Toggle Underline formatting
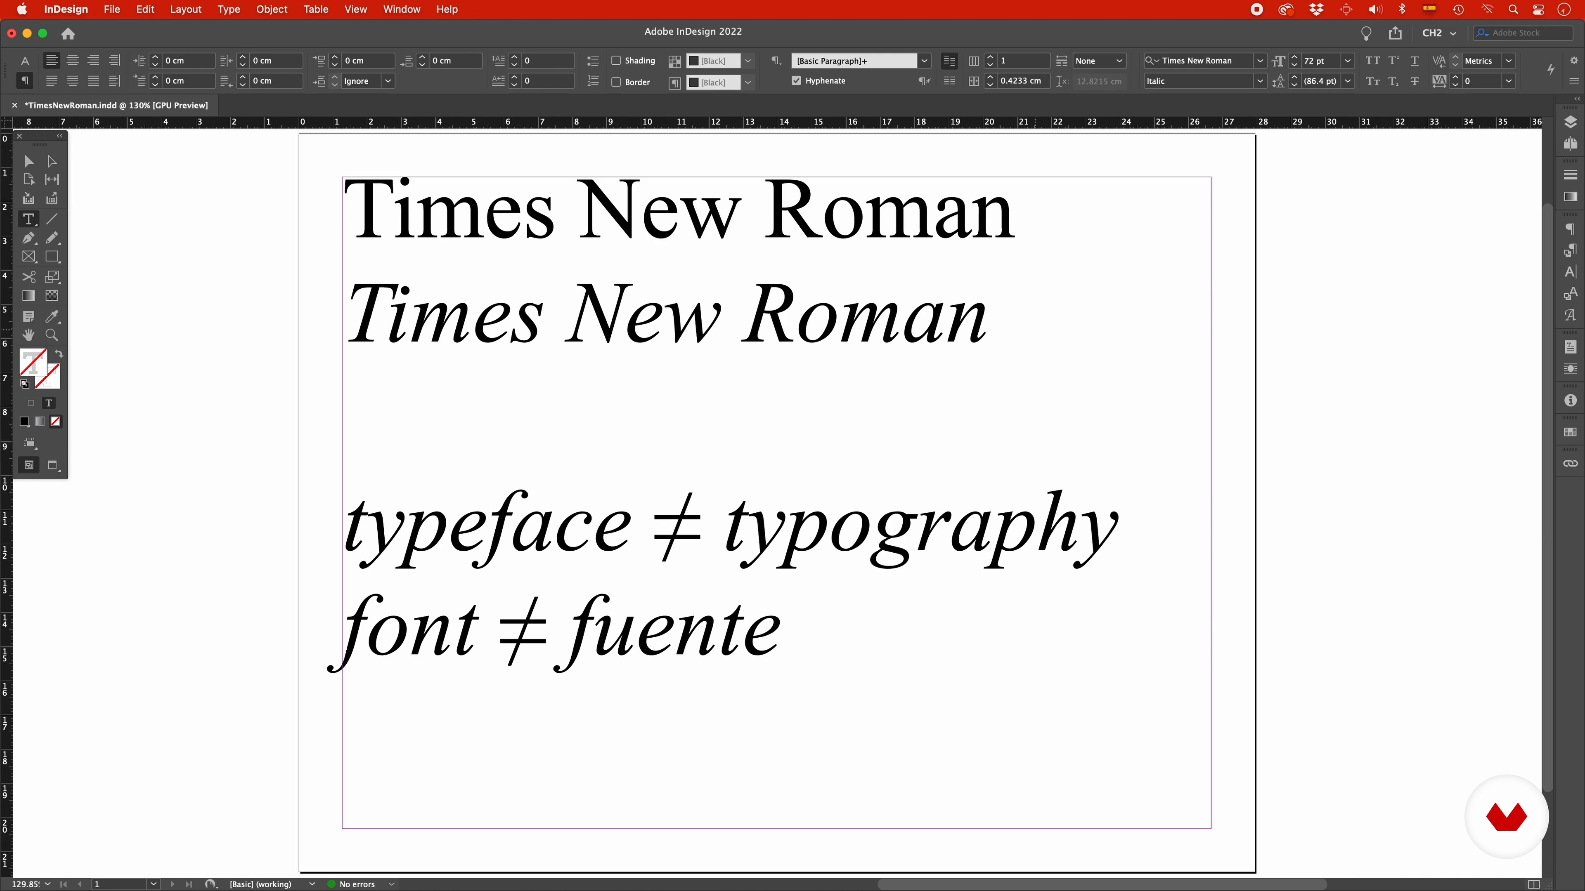The height and width of the screenshot is (891, 1585). click(1415, 60)
